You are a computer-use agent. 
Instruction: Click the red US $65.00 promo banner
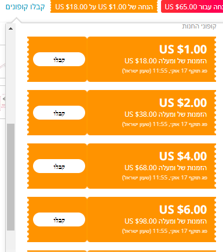pos(192,7)
